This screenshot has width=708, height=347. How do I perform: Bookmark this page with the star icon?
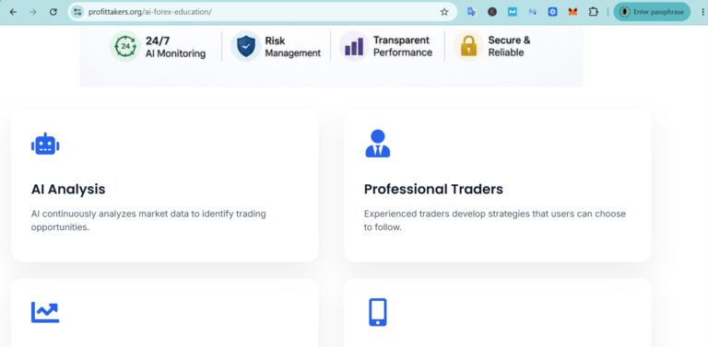(444, 12)
